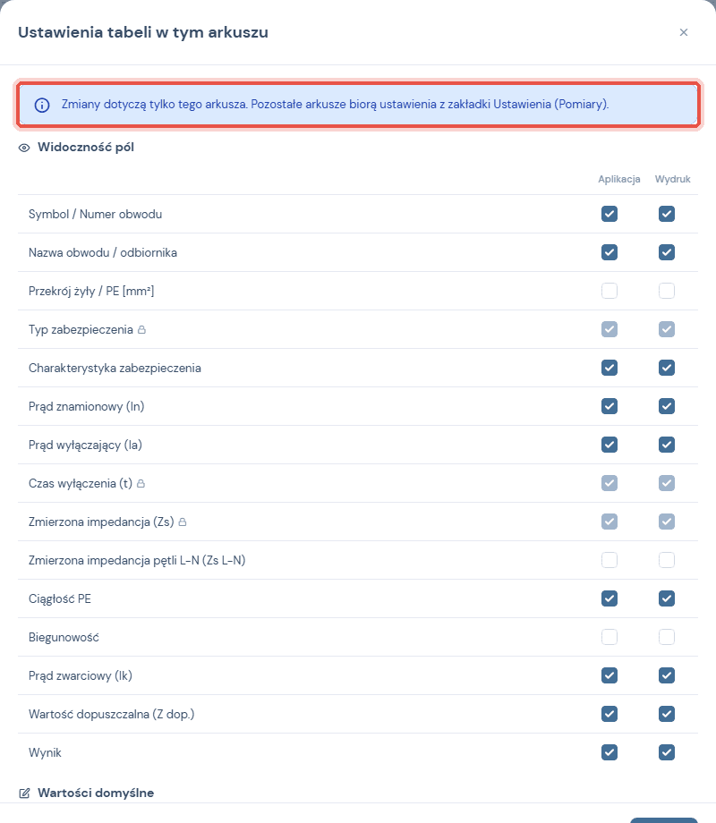This screenshot has width=716, height=823.
Task: Uncheck Aplikacja for Ciągłość PE
Action: 609,598
